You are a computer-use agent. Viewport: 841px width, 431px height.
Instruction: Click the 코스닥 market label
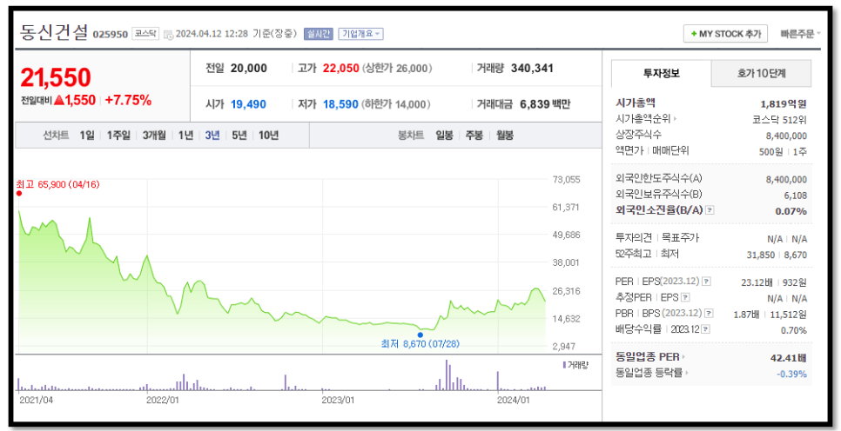click(145, 34)
